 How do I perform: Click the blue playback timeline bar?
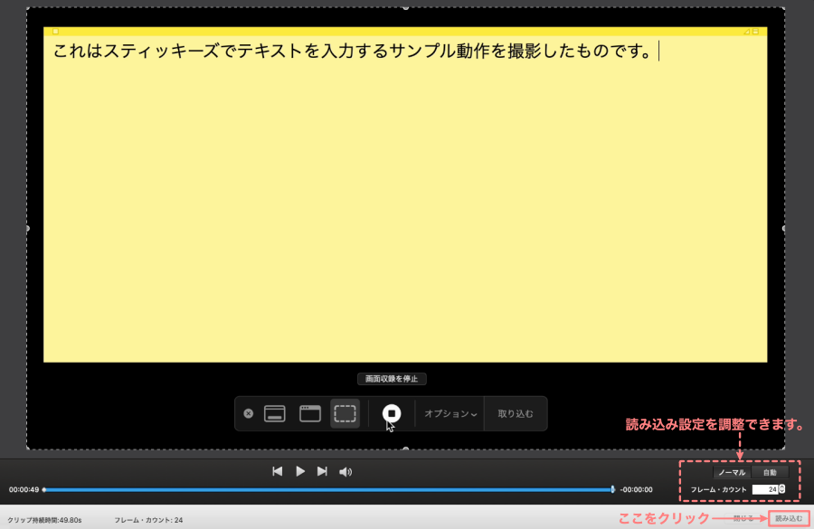pyautogui.click(x=326, y=489)
